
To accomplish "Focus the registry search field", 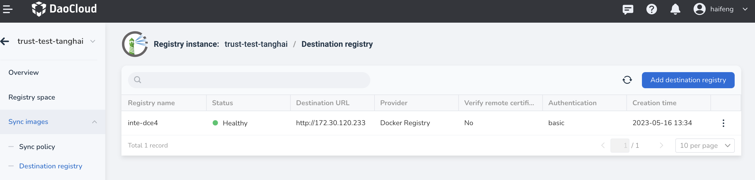I will pos(249,80).
